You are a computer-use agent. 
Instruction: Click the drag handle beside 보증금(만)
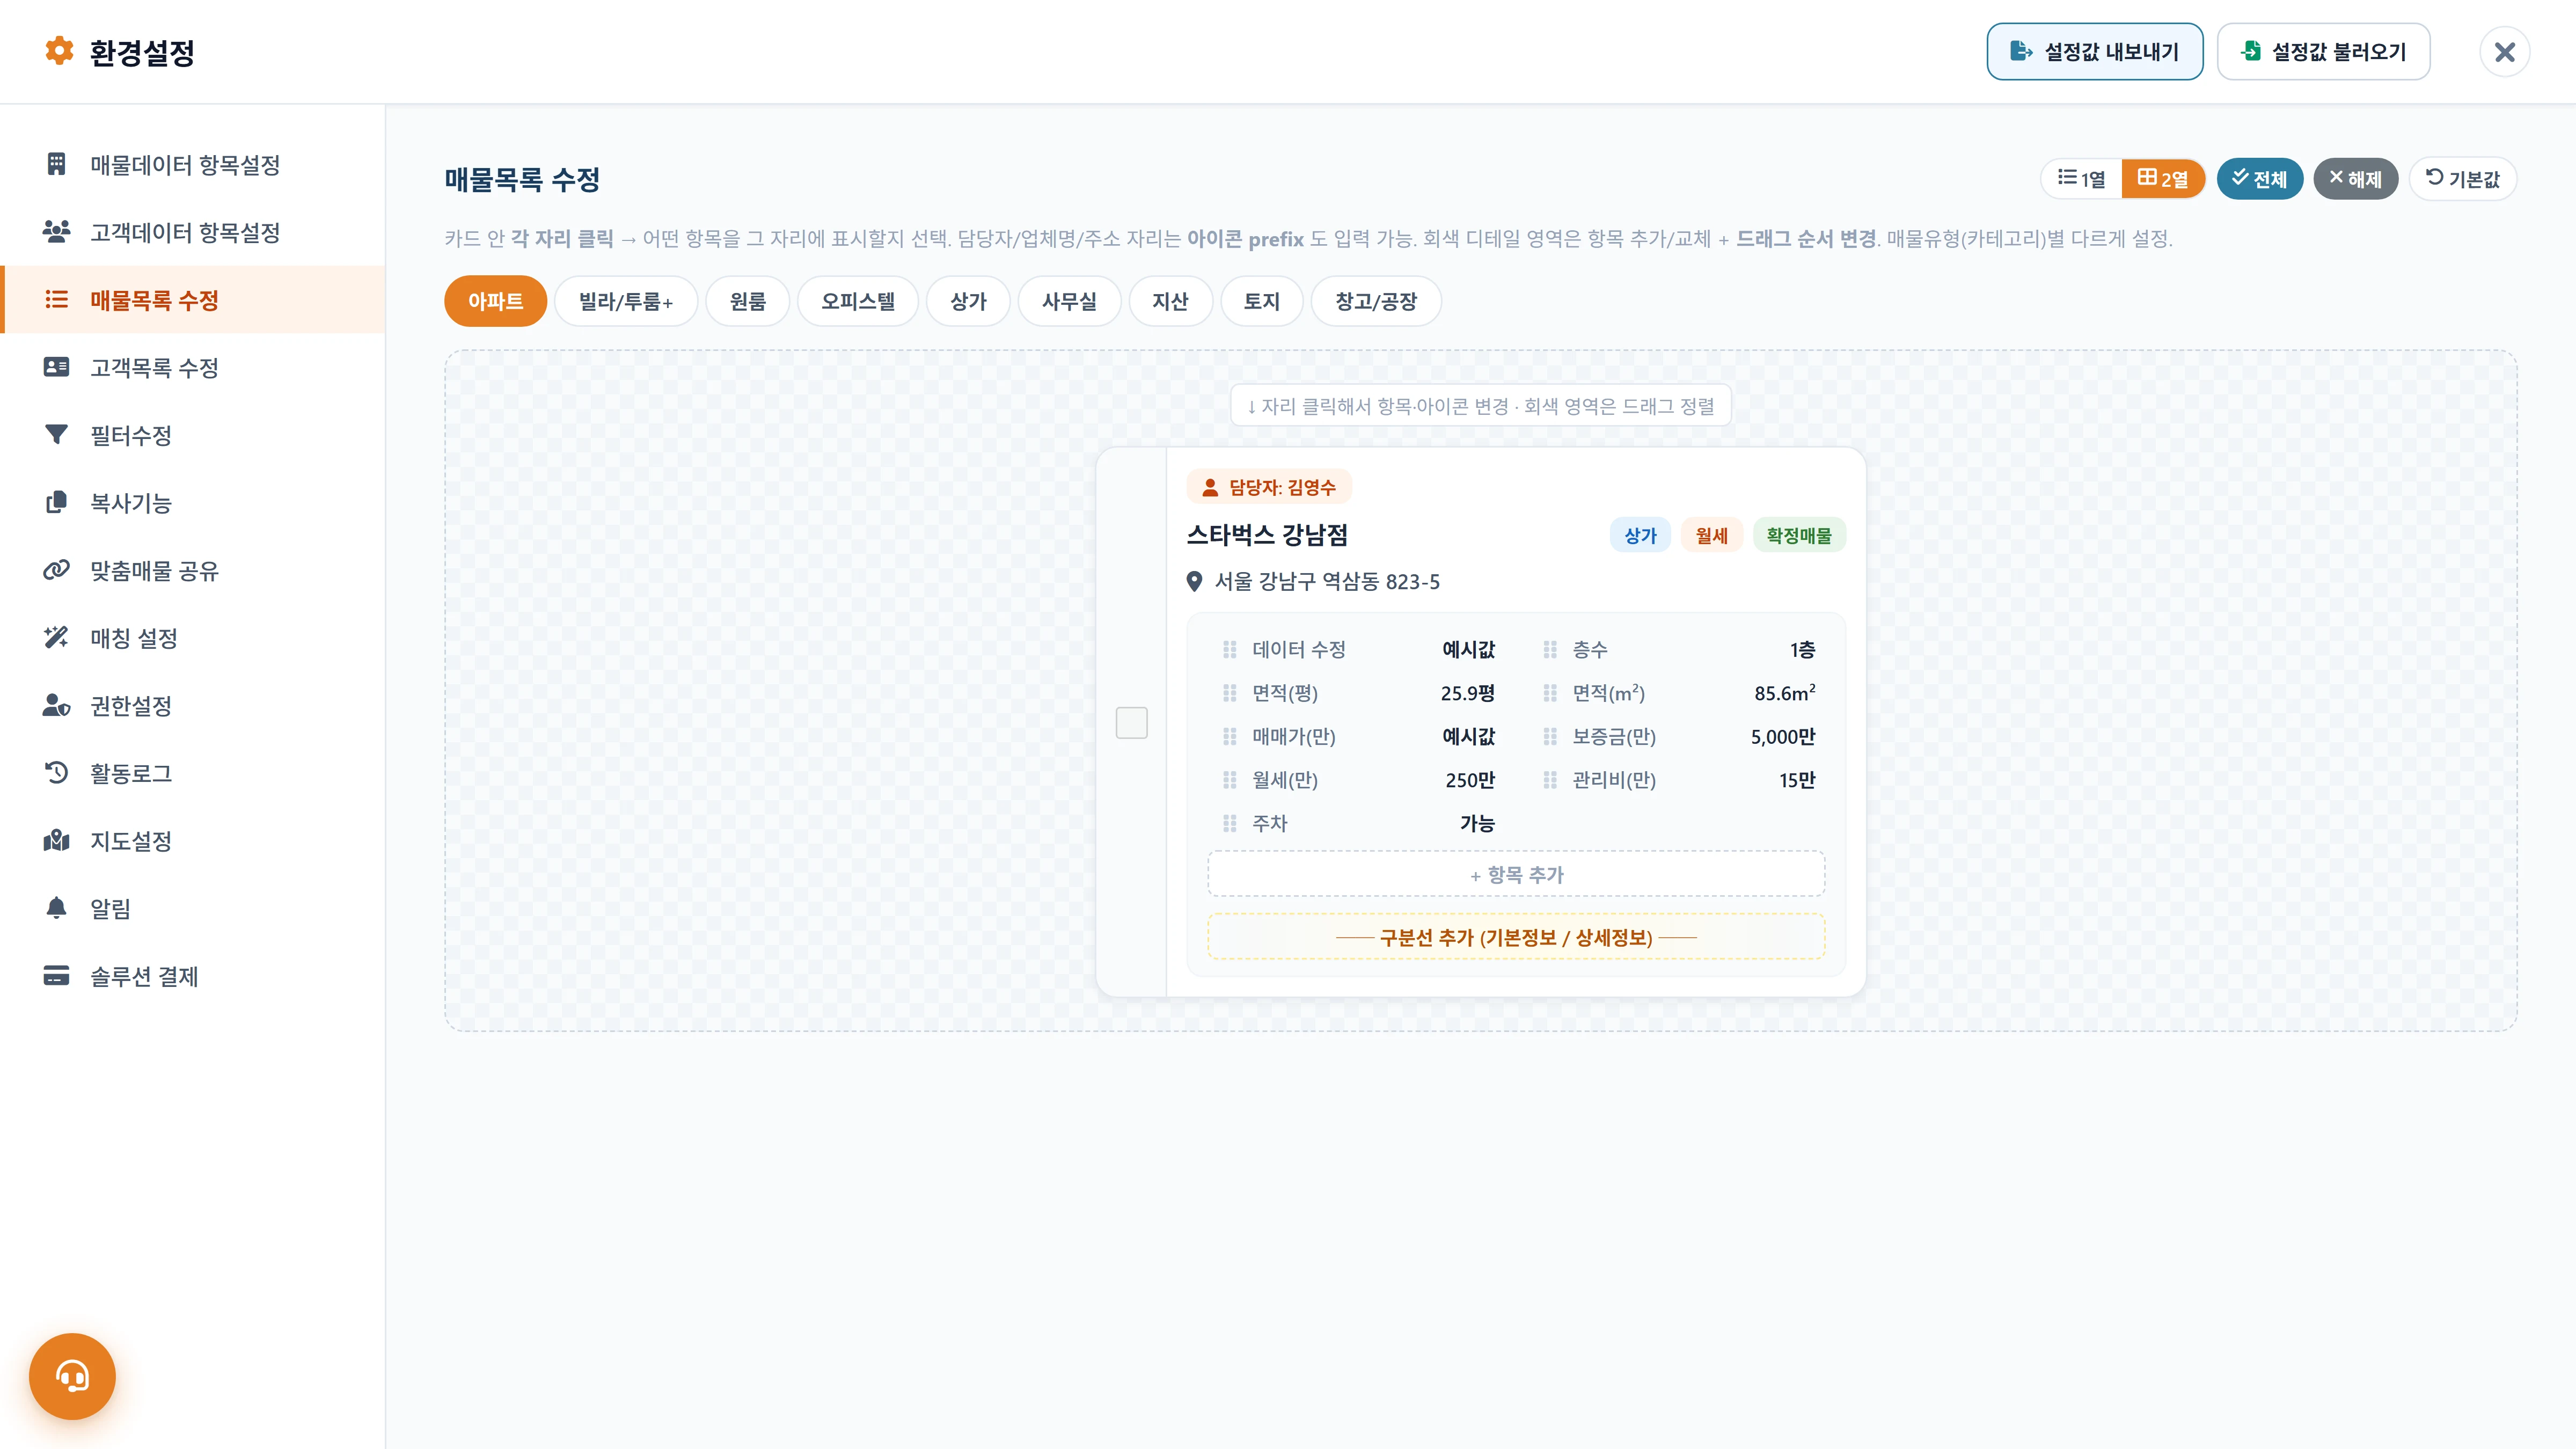pyautogui.click(x=1549, y=736)
